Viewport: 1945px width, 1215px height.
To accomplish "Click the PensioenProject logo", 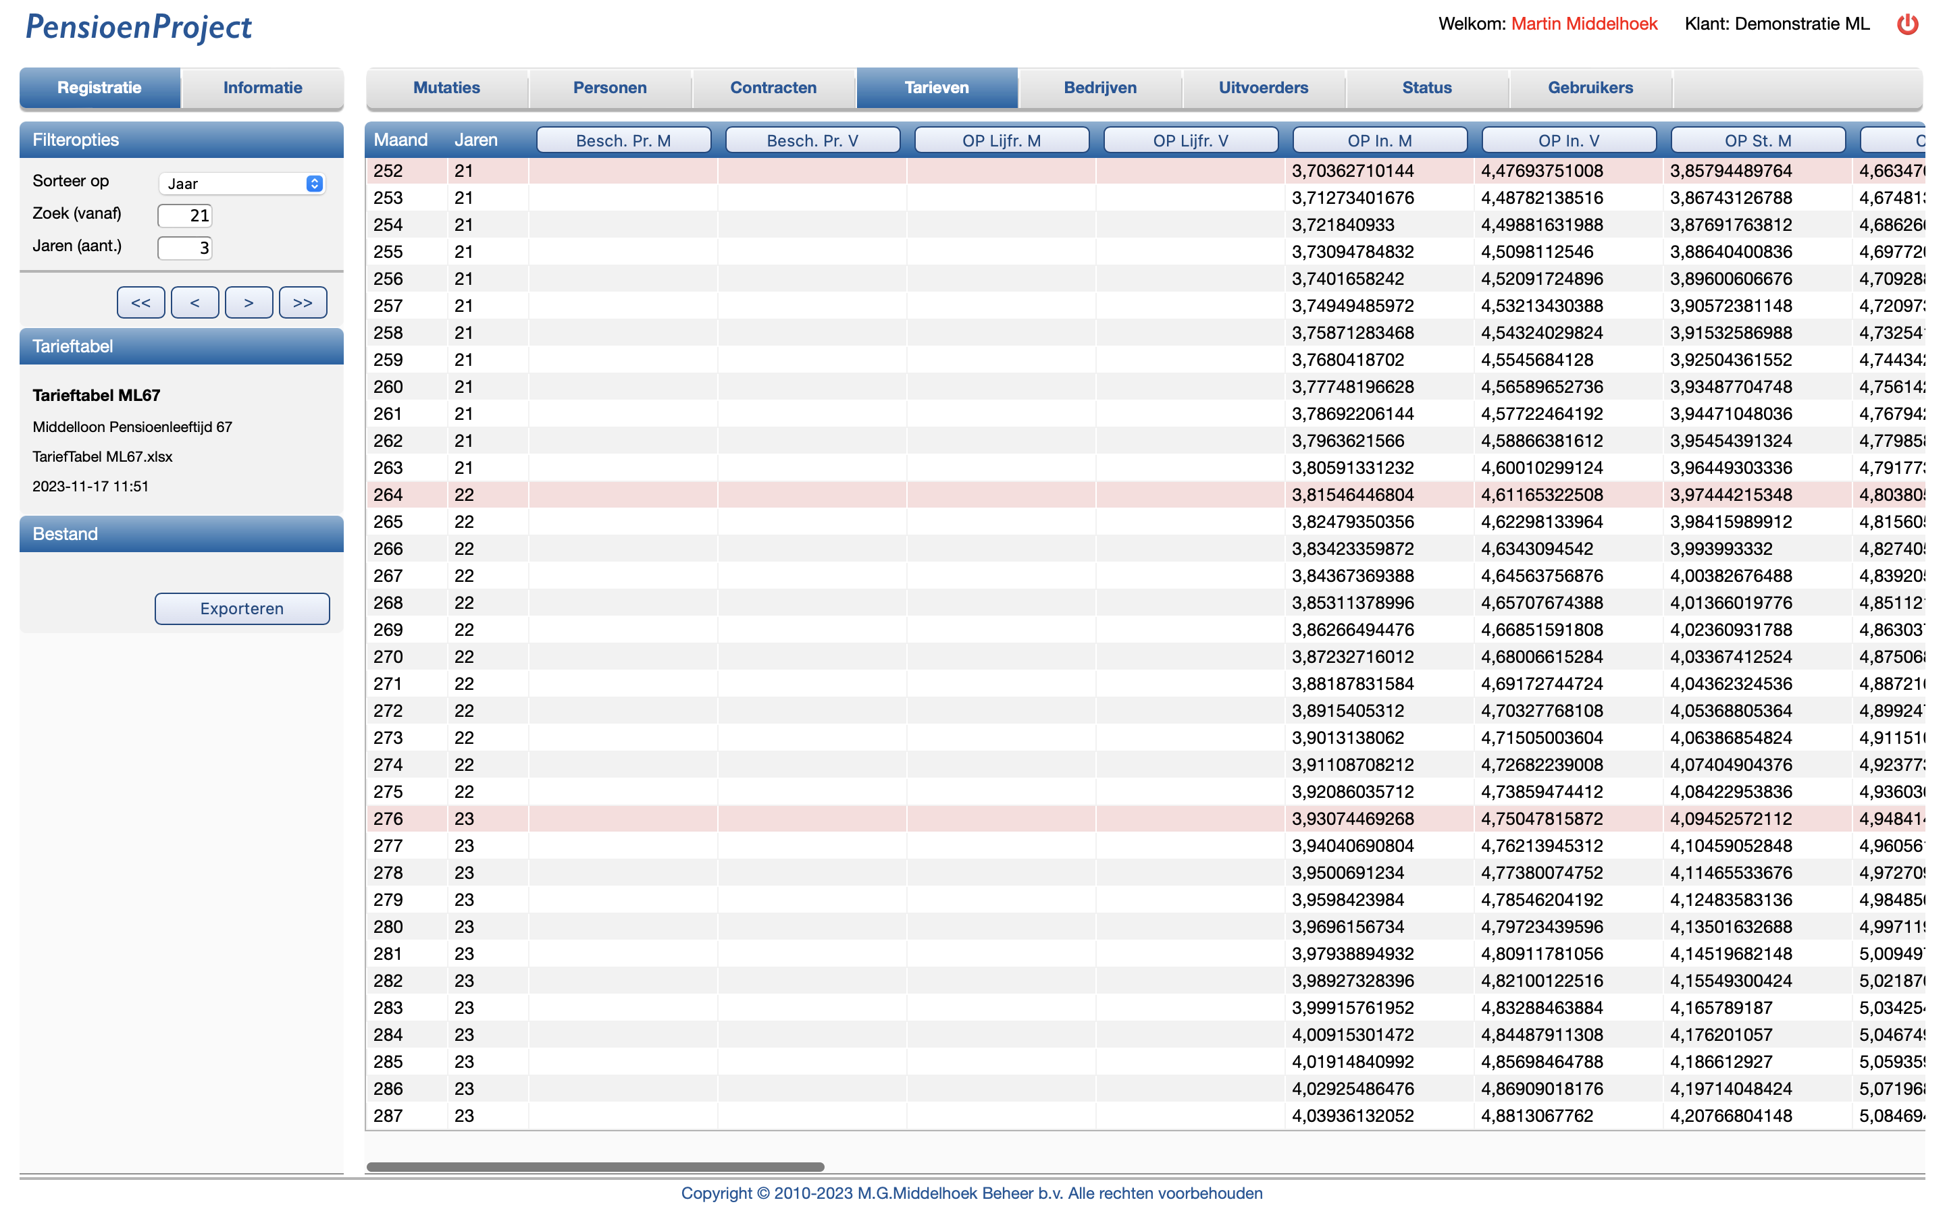I will (138, 26).
